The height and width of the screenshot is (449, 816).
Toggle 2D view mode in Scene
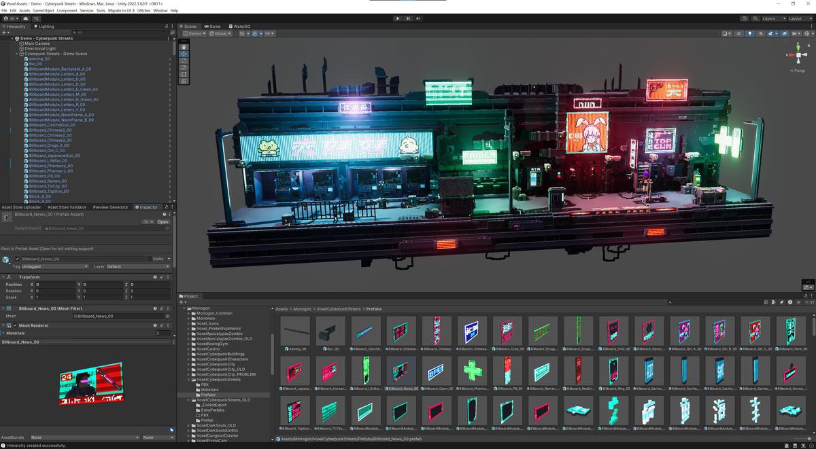[738, 33]
